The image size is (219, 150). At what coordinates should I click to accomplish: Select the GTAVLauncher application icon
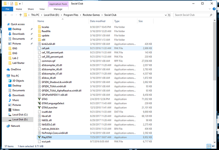39,107
